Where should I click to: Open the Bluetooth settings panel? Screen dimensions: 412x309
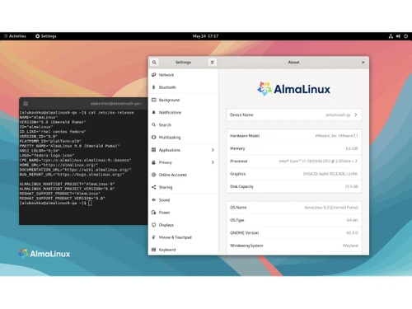(x=183, y=87)
